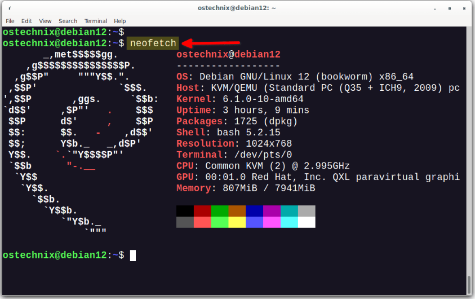Open the Search menu
The image size is (475, 299).
(68, 21)
